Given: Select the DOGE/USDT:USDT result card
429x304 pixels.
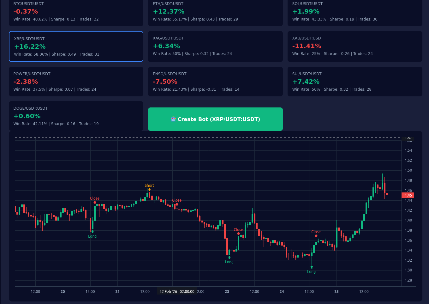Looking at the screenshot, I should click(x=76, y=116).
